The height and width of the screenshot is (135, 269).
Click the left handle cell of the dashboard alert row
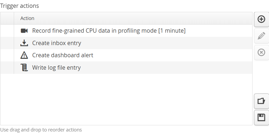click(x=7, y=55)
